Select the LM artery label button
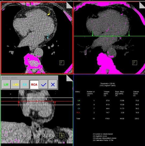Screen dimensions: 145x146 [6, 85]
